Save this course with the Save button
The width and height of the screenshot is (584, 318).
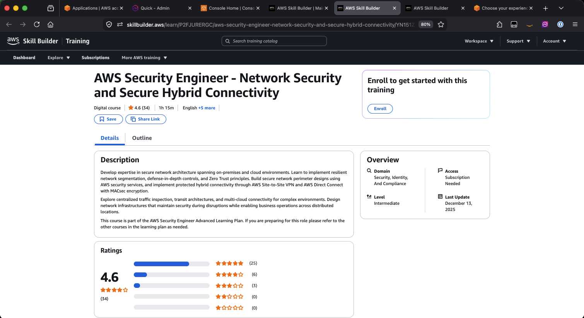(x=108, y=119)
